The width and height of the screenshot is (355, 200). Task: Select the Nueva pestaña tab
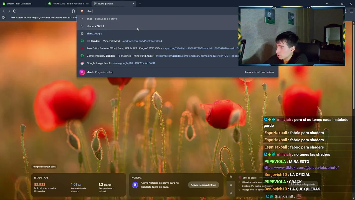coord(114,4)
